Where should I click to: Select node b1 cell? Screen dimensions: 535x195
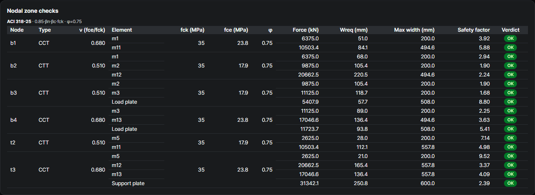(13, 43)
